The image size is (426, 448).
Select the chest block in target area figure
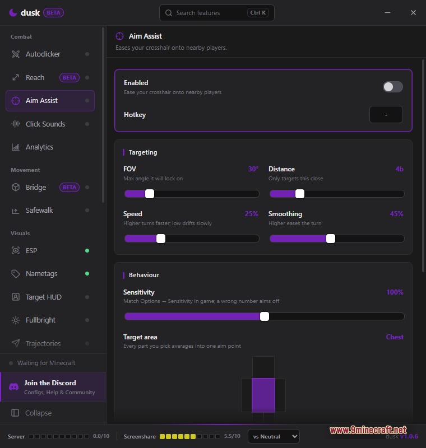click(263, 395)
